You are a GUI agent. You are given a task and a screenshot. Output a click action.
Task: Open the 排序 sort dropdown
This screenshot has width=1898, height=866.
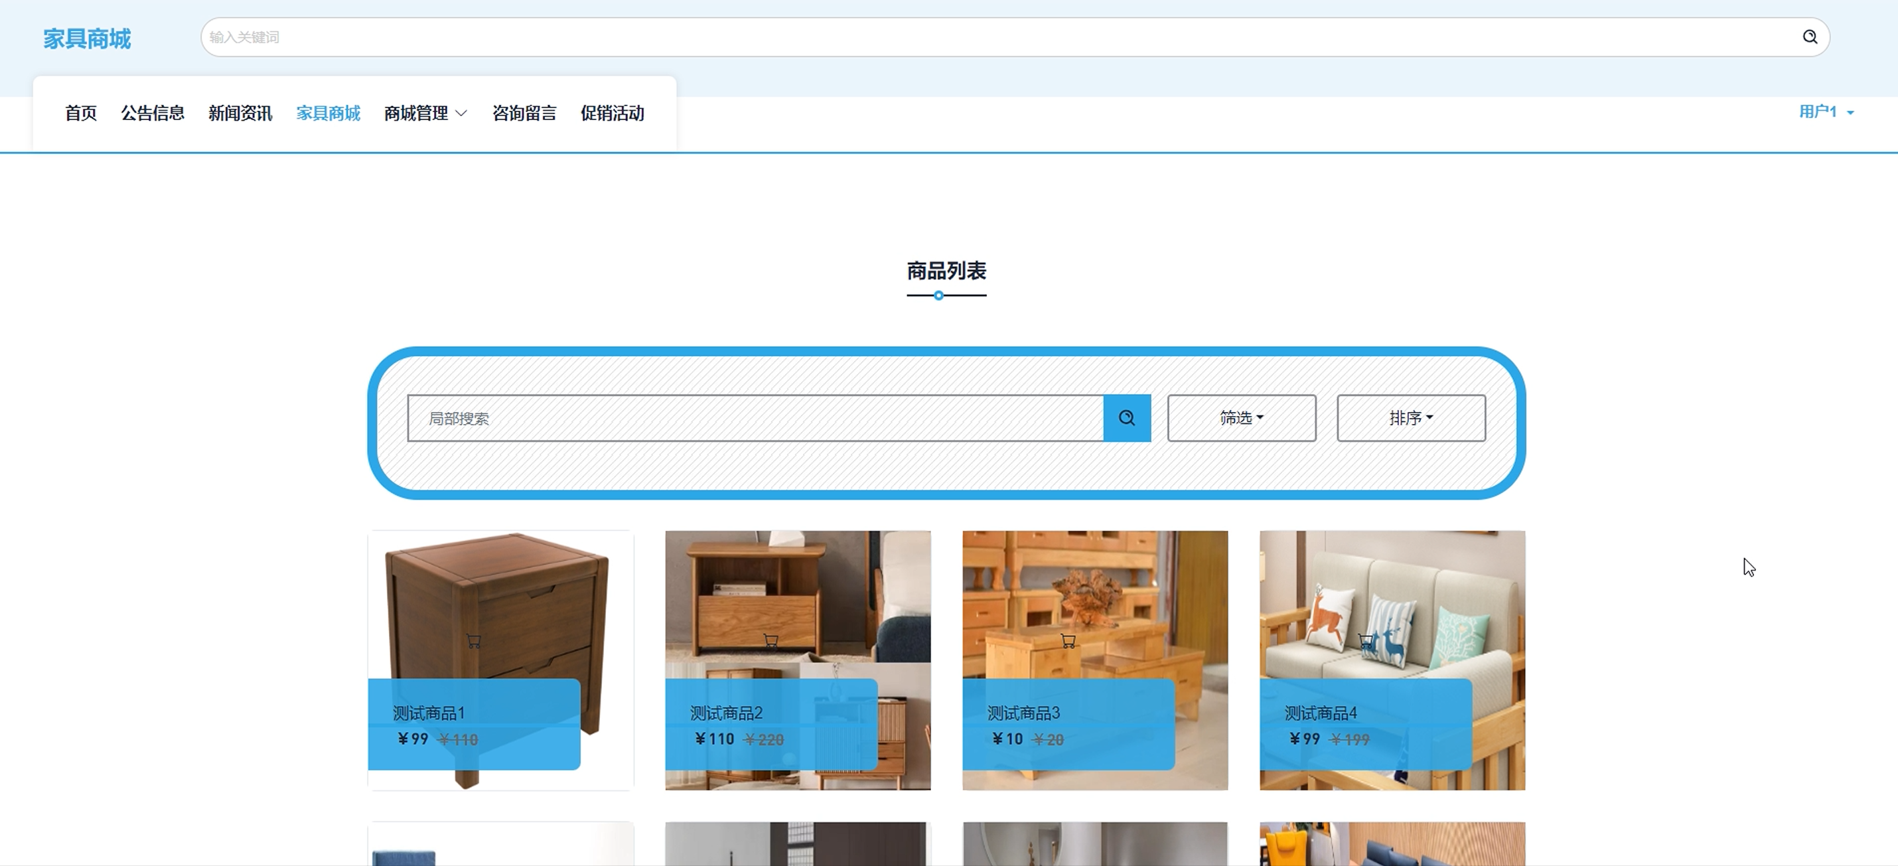(1411, 418)
